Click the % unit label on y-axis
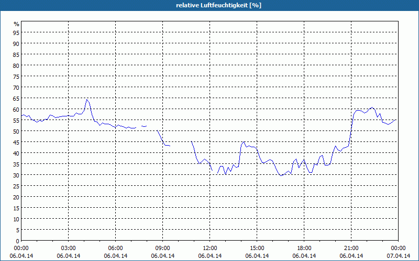The width and height of the screenshot is (419, 261). click(17, 24)
